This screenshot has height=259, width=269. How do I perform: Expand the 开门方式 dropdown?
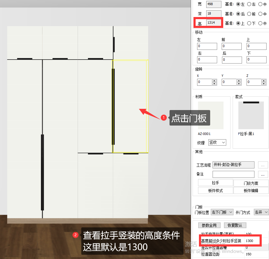pos(261,212)
